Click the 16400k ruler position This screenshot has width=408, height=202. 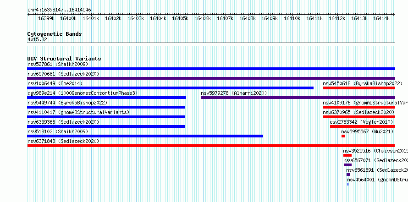tap(68, 18)
